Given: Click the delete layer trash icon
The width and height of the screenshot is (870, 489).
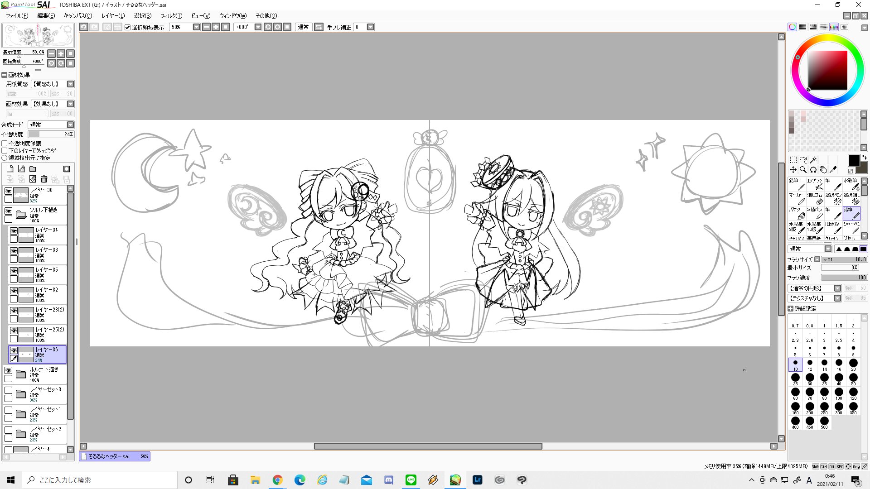Looking at the screenshot, I should coord(44,179).
